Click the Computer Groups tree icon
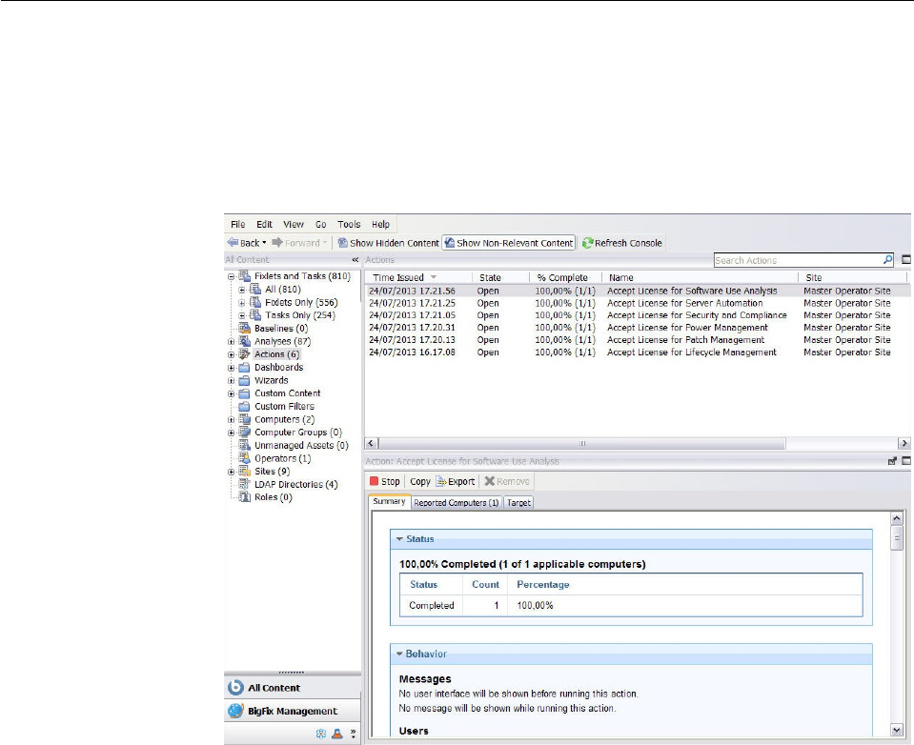This screenshot has height=745, width=914. (x=245, y=432)
